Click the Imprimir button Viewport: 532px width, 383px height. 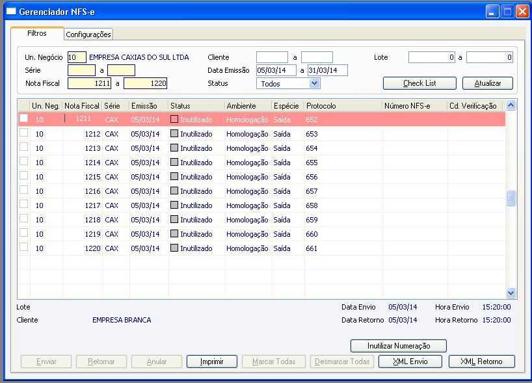click(212, 362)
